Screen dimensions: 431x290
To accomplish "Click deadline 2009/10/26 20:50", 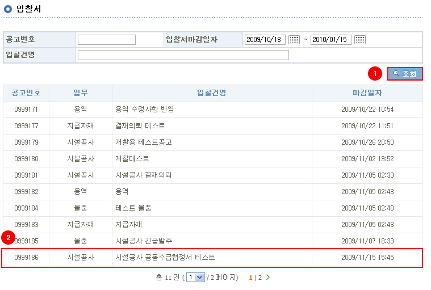I will (x=367, y=142).
